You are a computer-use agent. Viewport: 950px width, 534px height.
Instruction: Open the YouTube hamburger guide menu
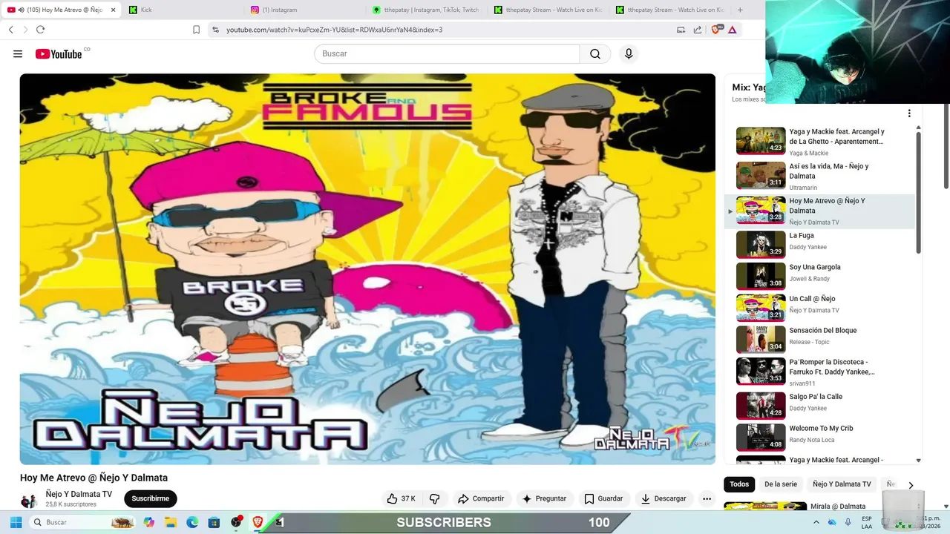[x=18, y=54]
